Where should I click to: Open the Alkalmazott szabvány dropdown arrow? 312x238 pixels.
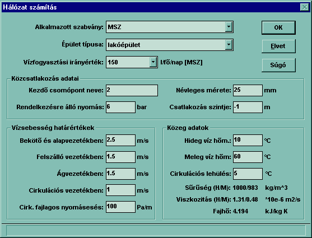coord(229,27)
